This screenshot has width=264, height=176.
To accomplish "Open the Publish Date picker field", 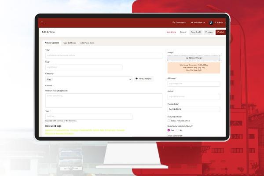I will click(x=194, y=109).
